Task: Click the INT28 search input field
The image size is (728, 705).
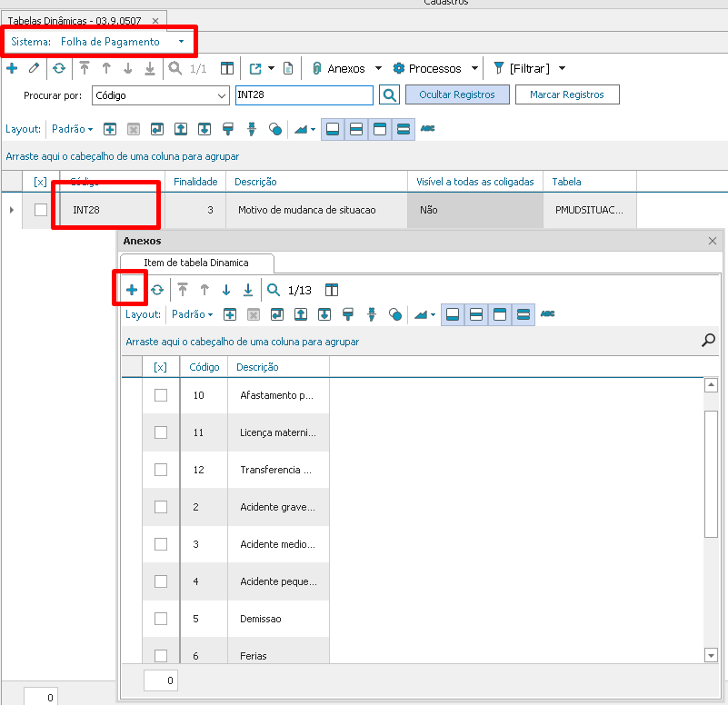Action: [304, 95]
